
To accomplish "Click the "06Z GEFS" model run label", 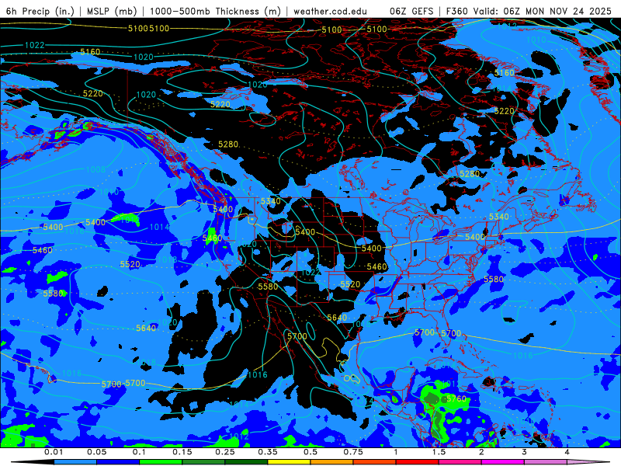I will pyautogui.click(x=411, y=11).
